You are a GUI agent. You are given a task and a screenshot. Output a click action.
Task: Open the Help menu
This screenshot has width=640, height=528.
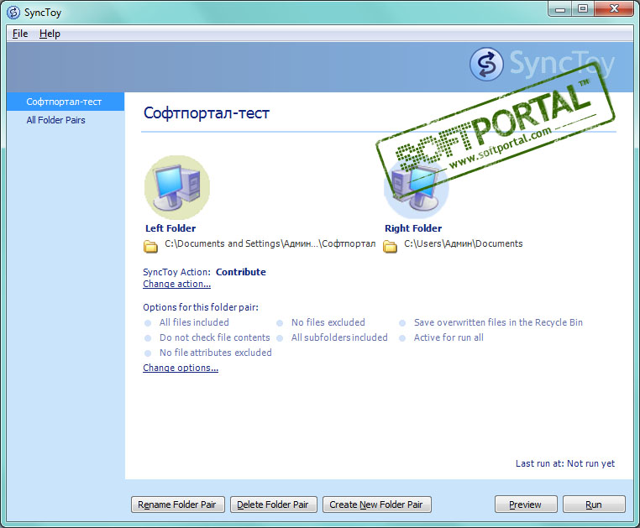[50, 34]
